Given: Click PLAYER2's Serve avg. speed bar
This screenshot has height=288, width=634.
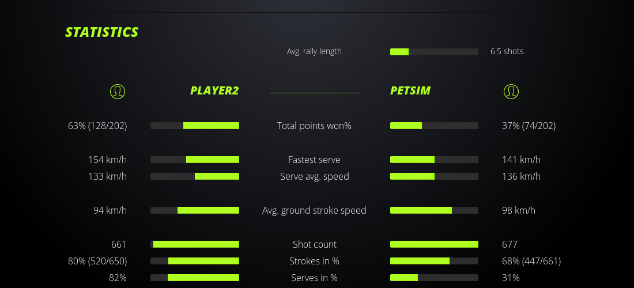Looking at the screenshot, I should coord(195,176).
